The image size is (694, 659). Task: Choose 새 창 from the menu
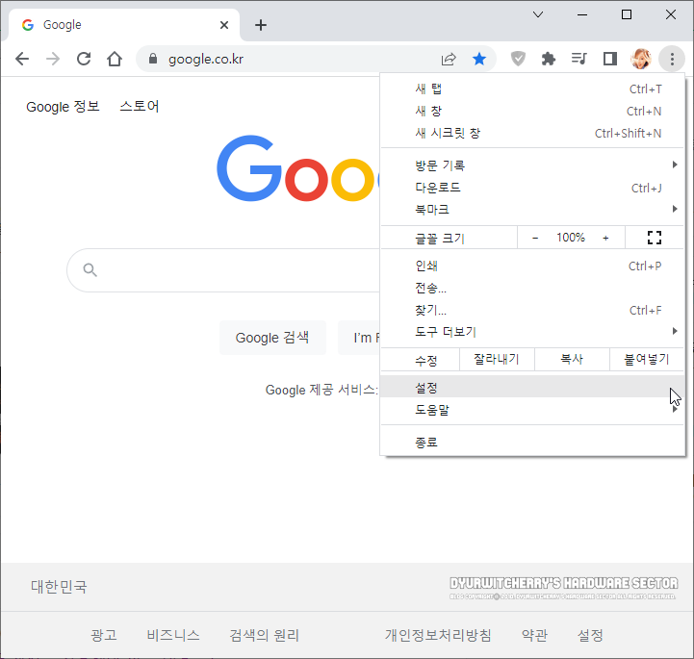[x=532, y=111]
